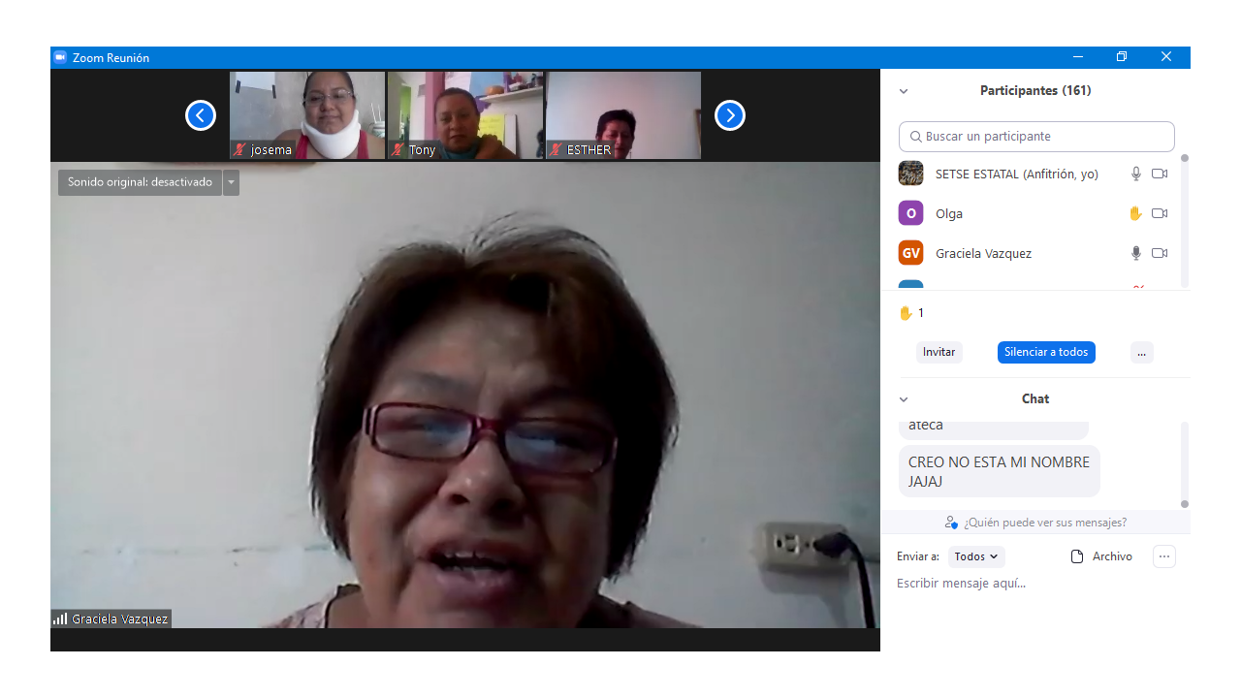Click the signal strength icon by Graciela Vazquez
The image size is (1241, 698).
[x=60, y=619]
